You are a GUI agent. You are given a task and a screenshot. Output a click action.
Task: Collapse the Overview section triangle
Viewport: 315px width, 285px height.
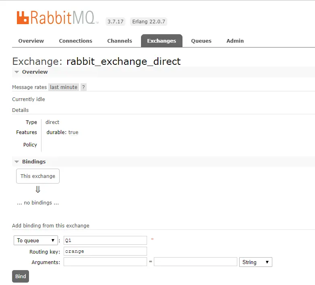[17, 72]
